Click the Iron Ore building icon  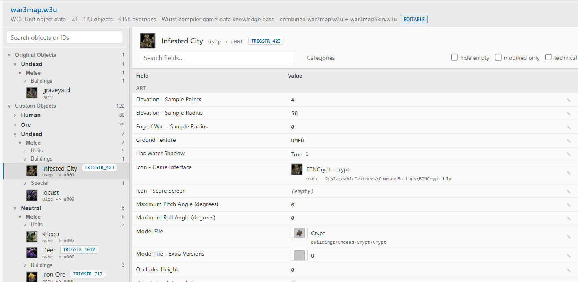coord(32,277)
